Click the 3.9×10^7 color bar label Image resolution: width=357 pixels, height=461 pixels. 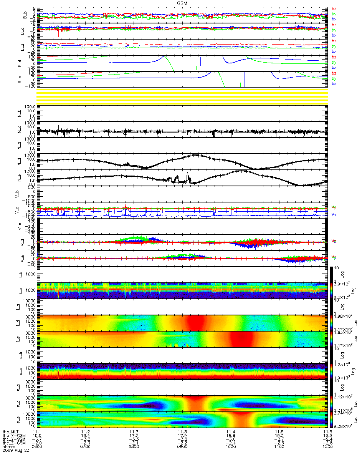[342, 284]
